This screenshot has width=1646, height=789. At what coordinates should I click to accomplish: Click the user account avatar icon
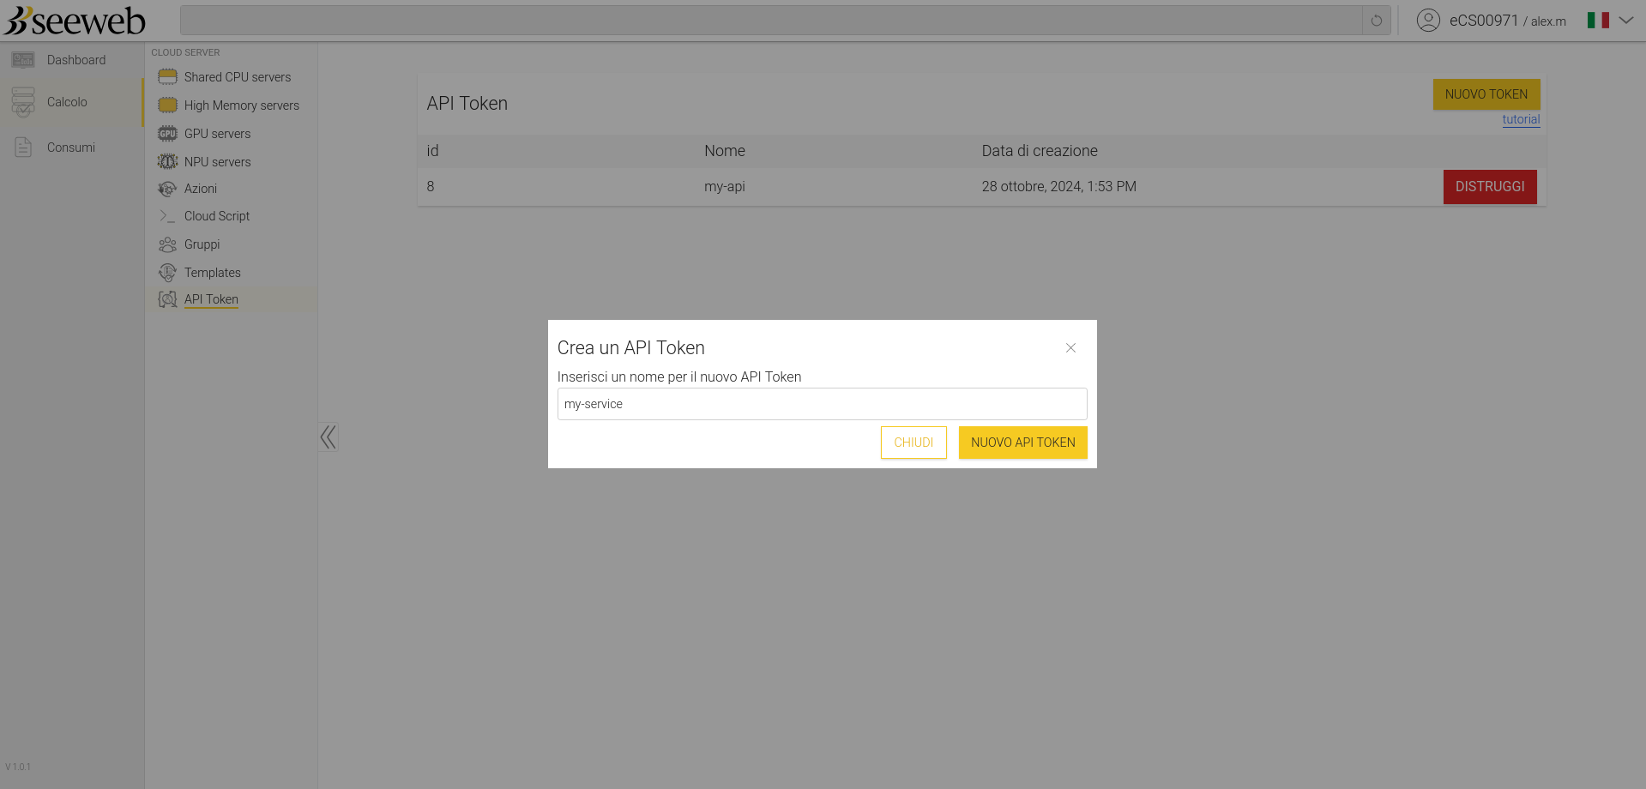click(x=1428, y=21)
